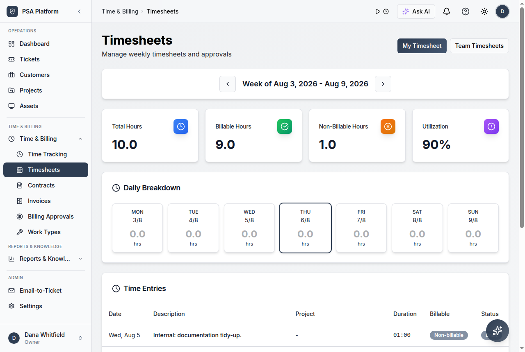Click the Time & Billing clock icon
The image size is (525, 352).
pos(11,139)
